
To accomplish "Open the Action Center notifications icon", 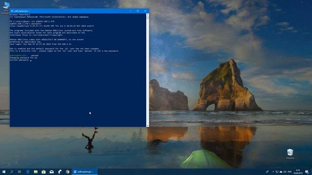I will pos(307,172).
